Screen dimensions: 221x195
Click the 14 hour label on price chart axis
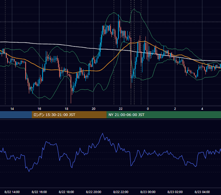pos(12,109)
